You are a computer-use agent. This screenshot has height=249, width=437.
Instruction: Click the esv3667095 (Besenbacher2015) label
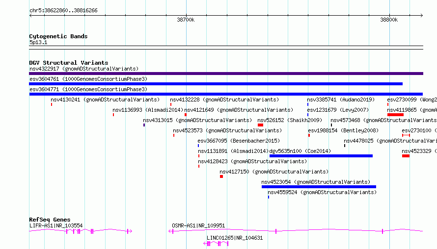[239, 141]
